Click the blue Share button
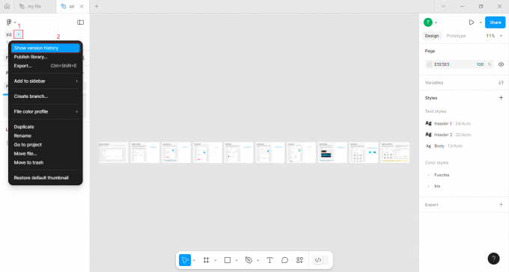 495,22
